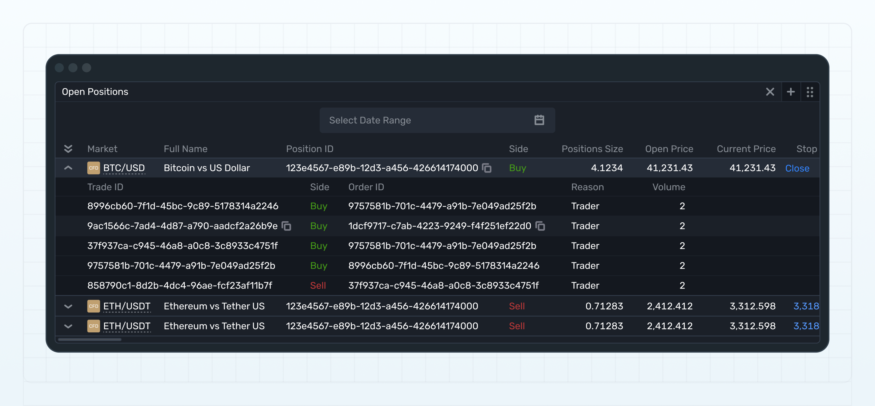Click the horizontal scrollbar at the panel bottom
The width and height of the screenshot is (875, 406).
[x=90, y=339]
